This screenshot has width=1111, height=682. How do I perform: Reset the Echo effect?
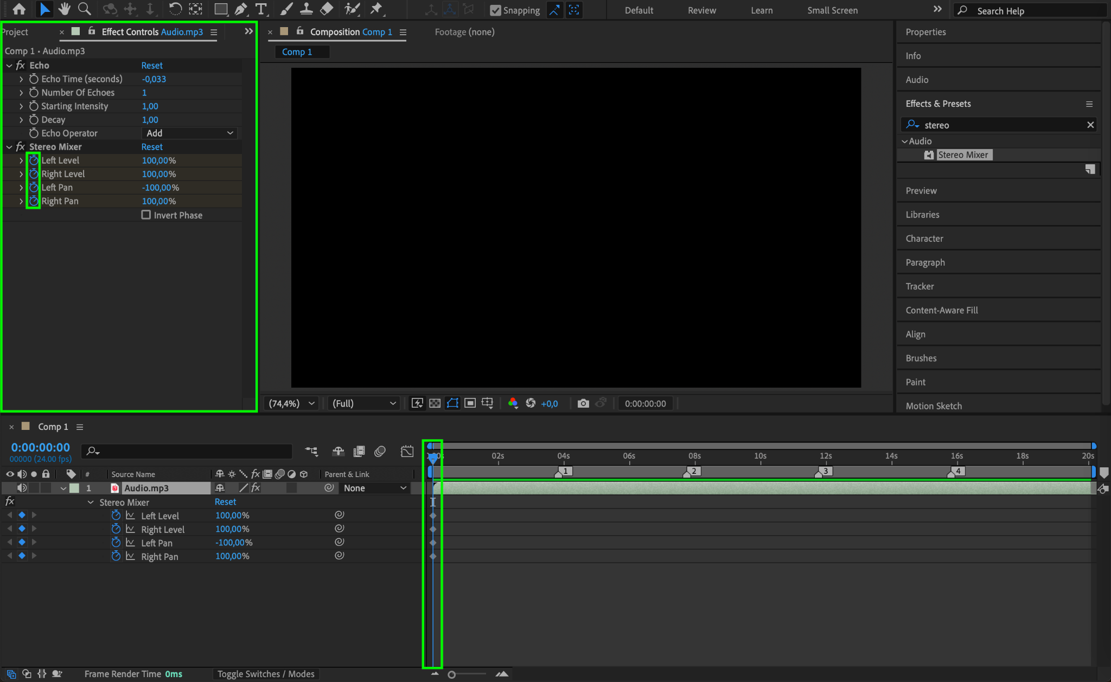pyautogui.click(x=152, y=66)
